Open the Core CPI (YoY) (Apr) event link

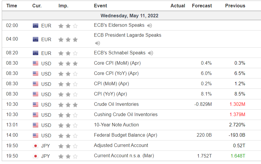pos(116,73)
